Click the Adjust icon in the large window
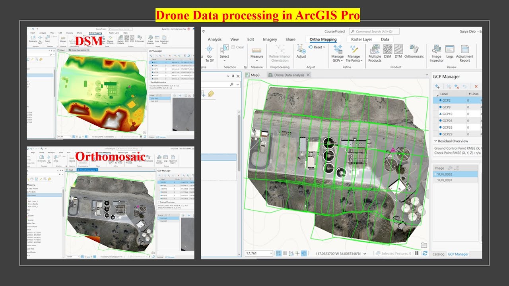Viewport: 509px width, 286px height. tap(301, 52)
